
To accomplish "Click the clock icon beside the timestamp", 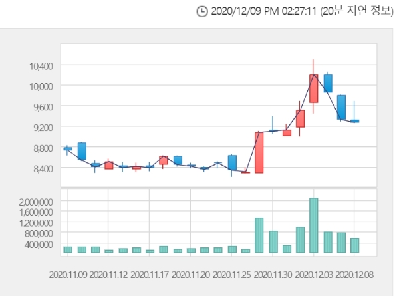I will tap(202, 11).
